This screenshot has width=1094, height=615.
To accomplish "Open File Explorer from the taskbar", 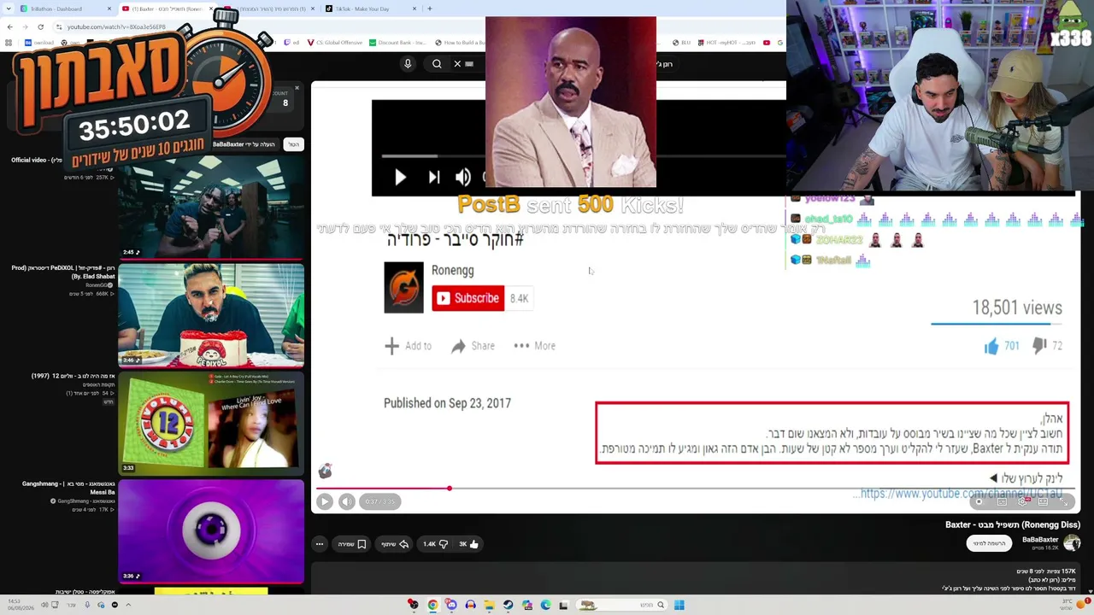I will (489, 605).
